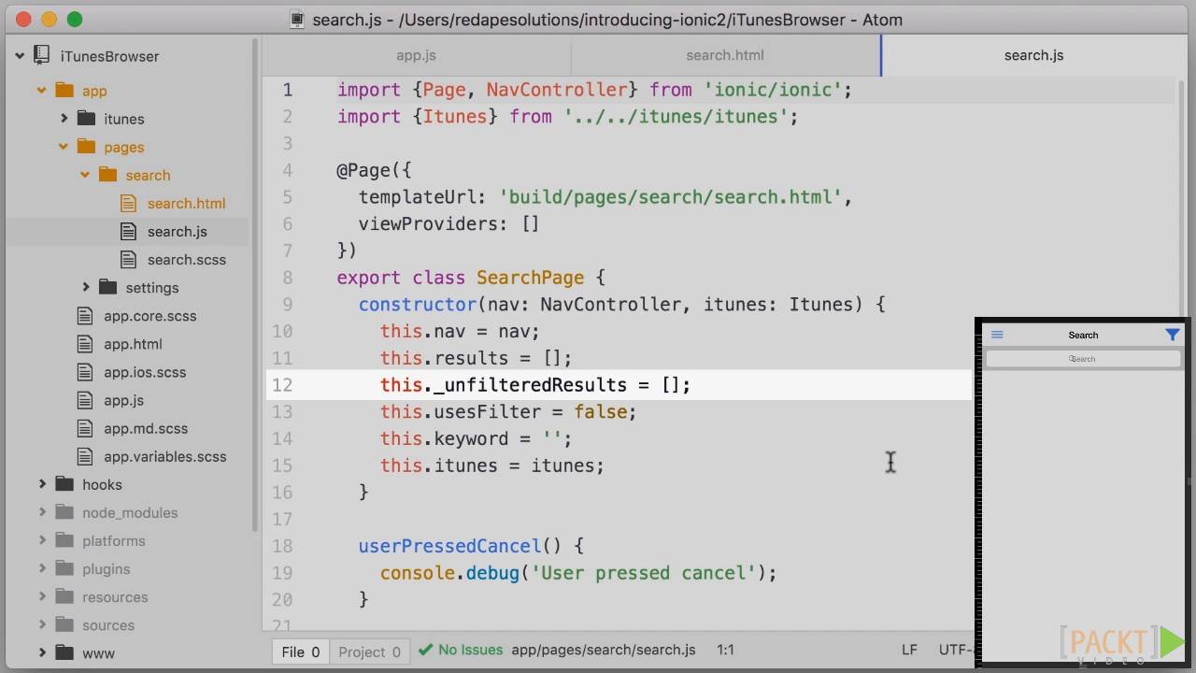Click the app folder icon
The width and height of the screenshot is (1196, 673).
click(x=64, y=91)
